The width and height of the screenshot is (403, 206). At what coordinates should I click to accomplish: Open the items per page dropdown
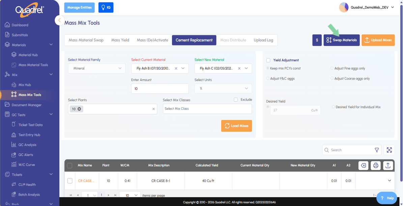[x=130, y=195]
